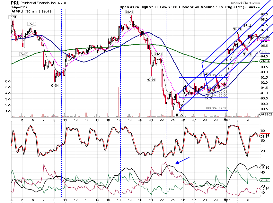The image size is (273, 203).
Task: Click the 1M label on the volume scale
Action: click(x=8, y=111)
